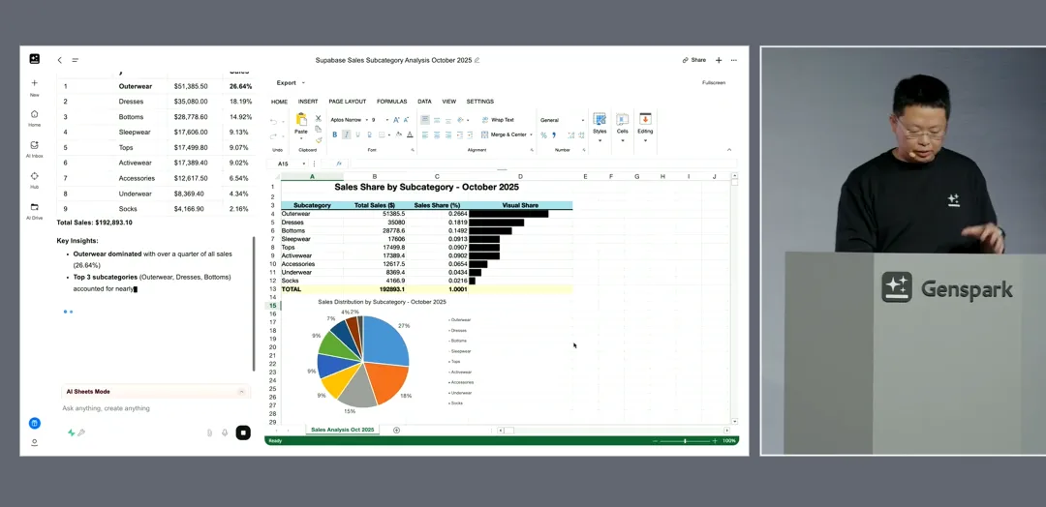The height and width of the screenshot is (507, 1046).
Task: Open the PAGE LAYOUT ribbon tab
Action: pyautogui.click(x=347, y=102)
